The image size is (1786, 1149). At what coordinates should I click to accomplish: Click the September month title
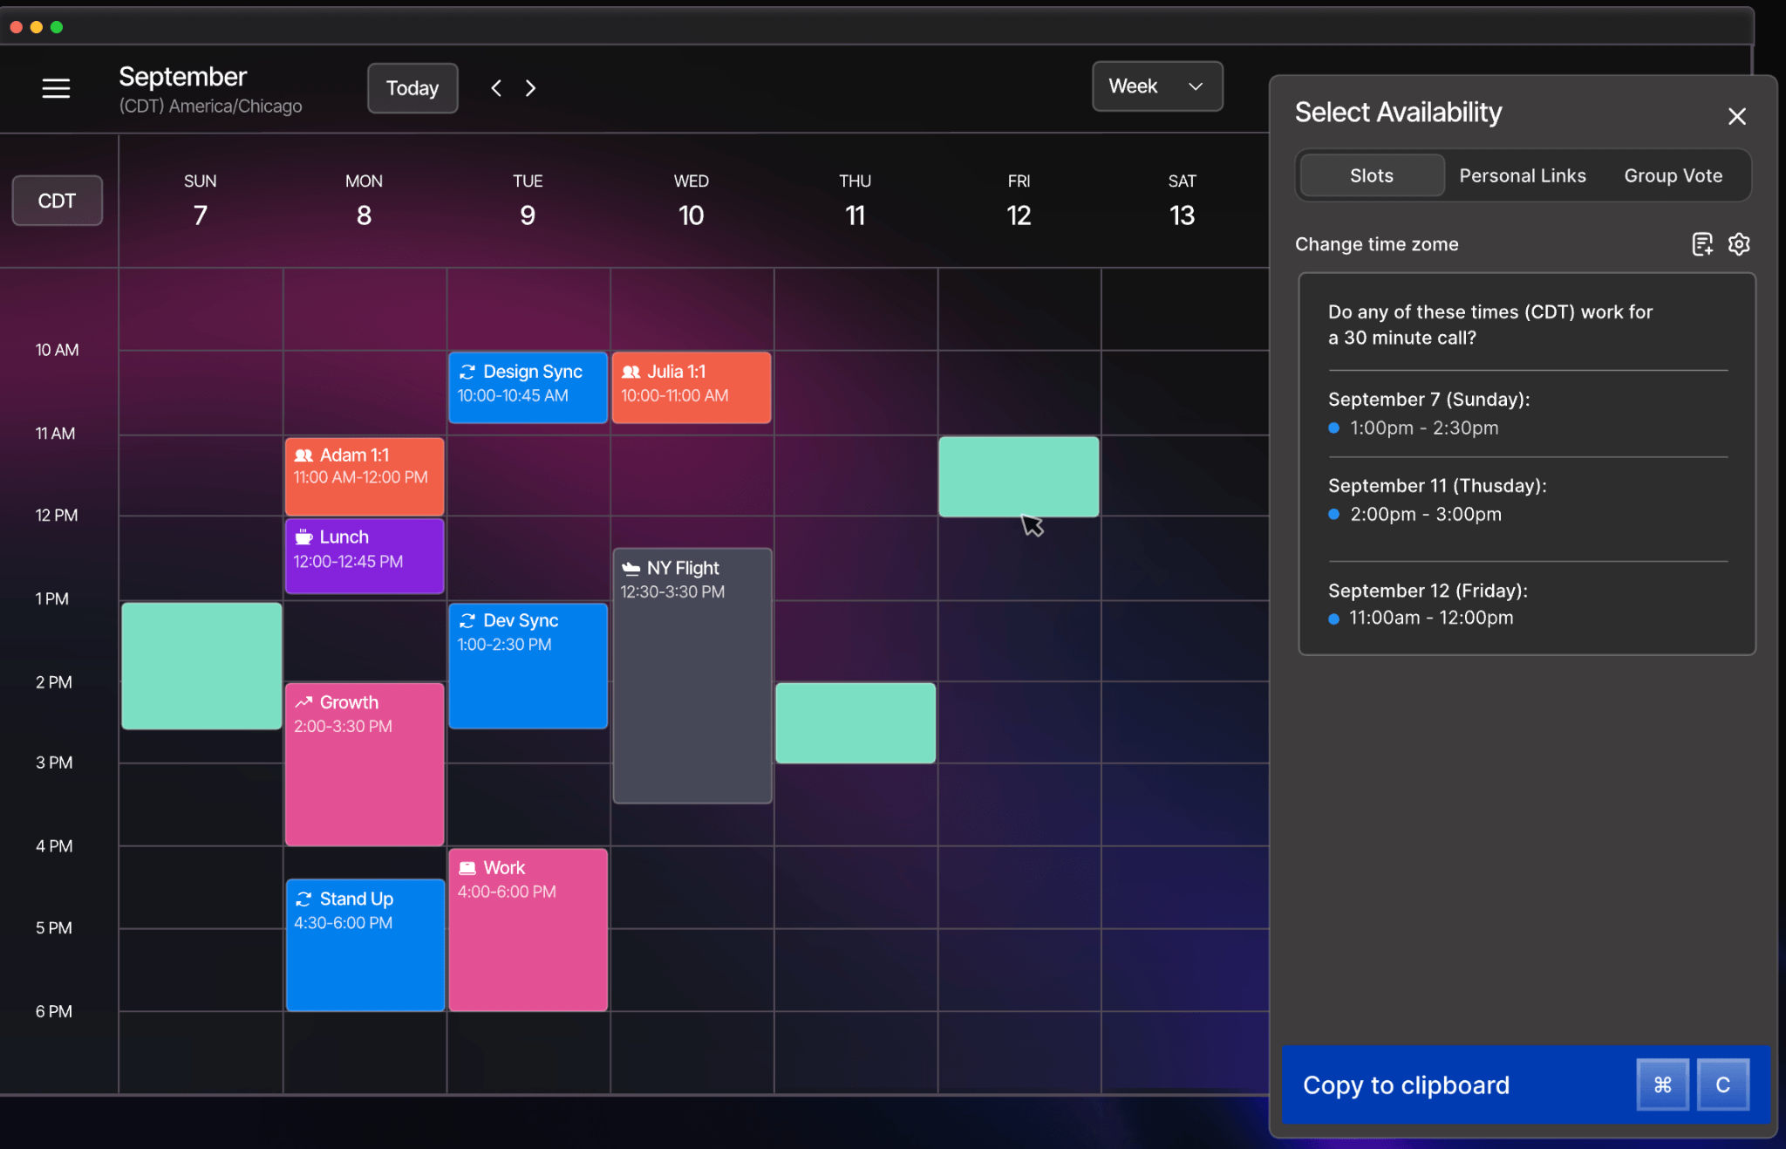(183, 77)
